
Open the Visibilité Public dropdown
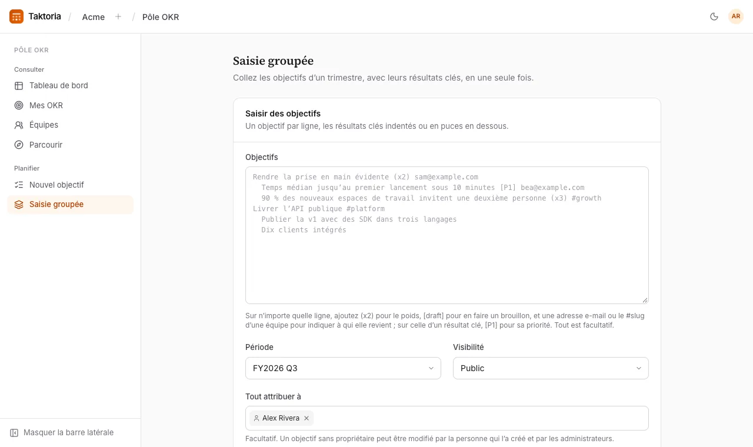[551, 368]
